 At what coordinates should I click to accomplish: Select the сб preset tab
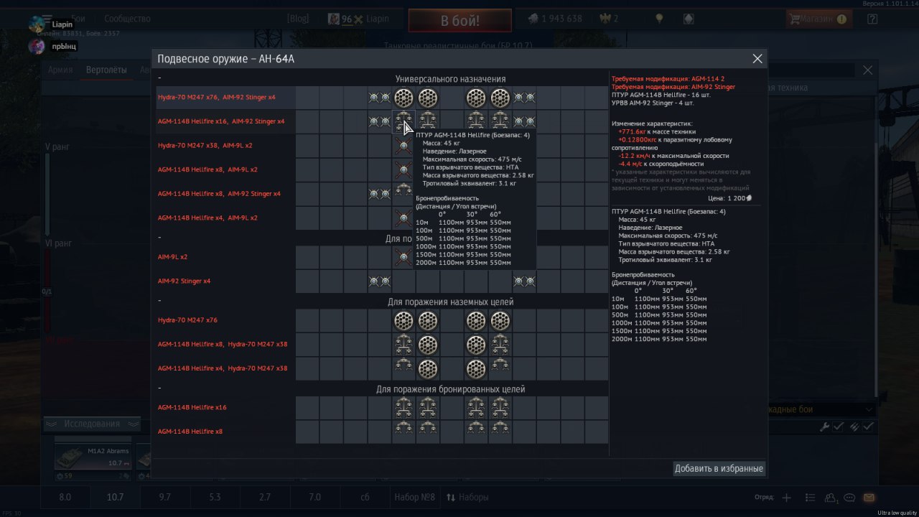coord(365,497)
